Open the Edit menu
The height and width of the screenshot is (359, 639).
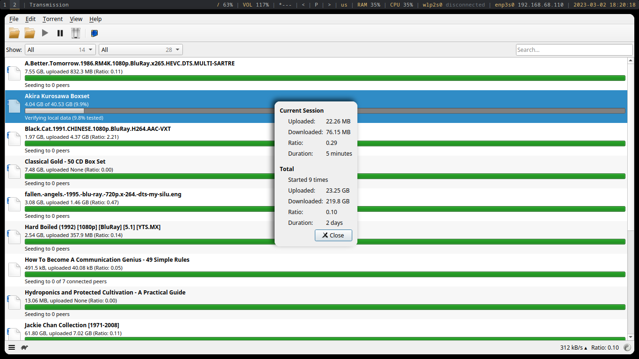pos(30,19)
